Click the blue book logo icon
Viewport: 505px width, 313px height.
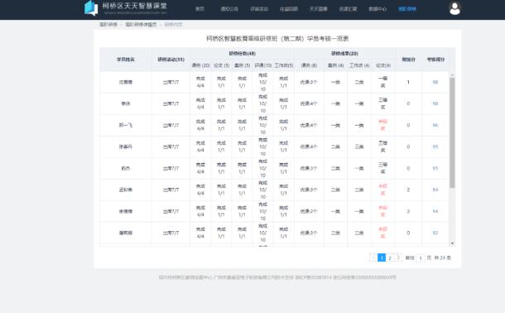pos(91,8)
